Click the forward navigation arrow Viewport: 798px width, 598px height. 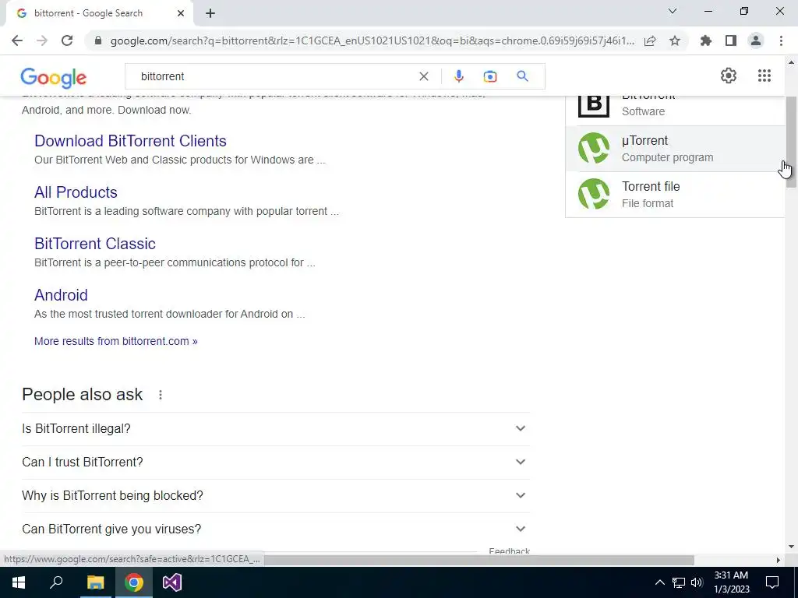[42, 40]
